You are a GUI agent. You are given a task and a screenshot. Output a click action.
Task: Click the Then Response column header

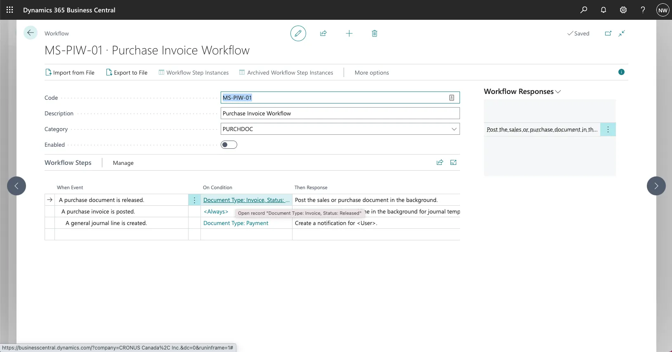click(311, 188)
